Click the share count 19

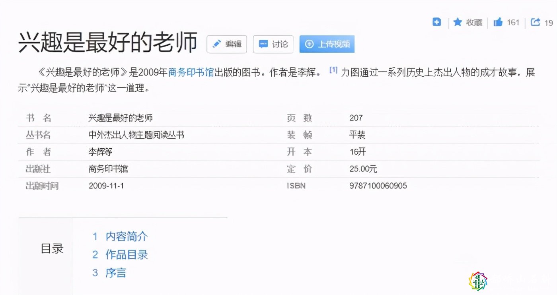tap(549, 23)
